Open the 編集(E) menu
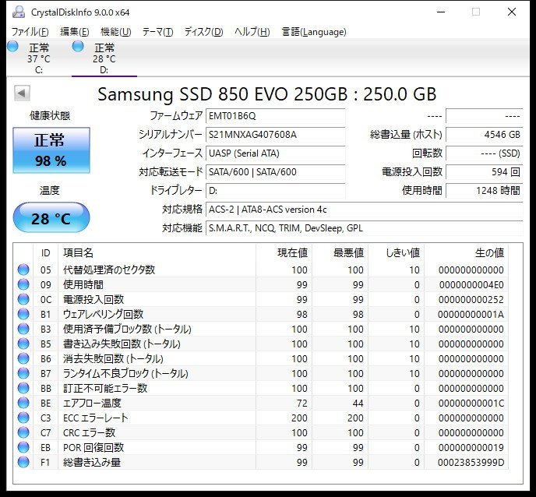 pos(75,32)
